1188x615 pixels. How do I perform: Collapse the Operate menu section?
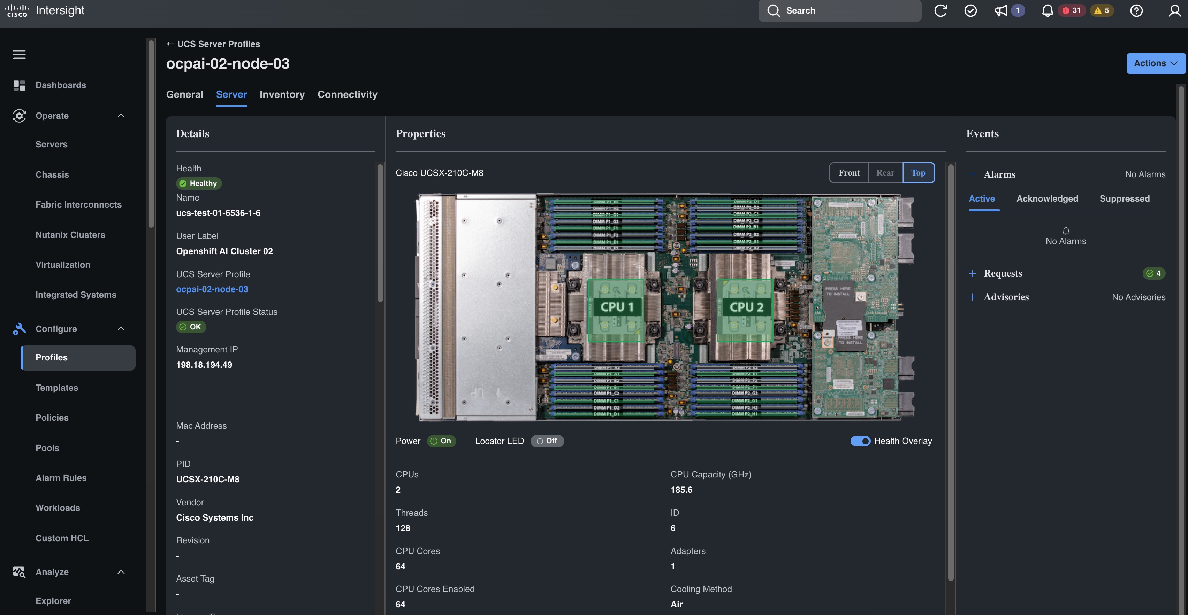pos(121,116)
